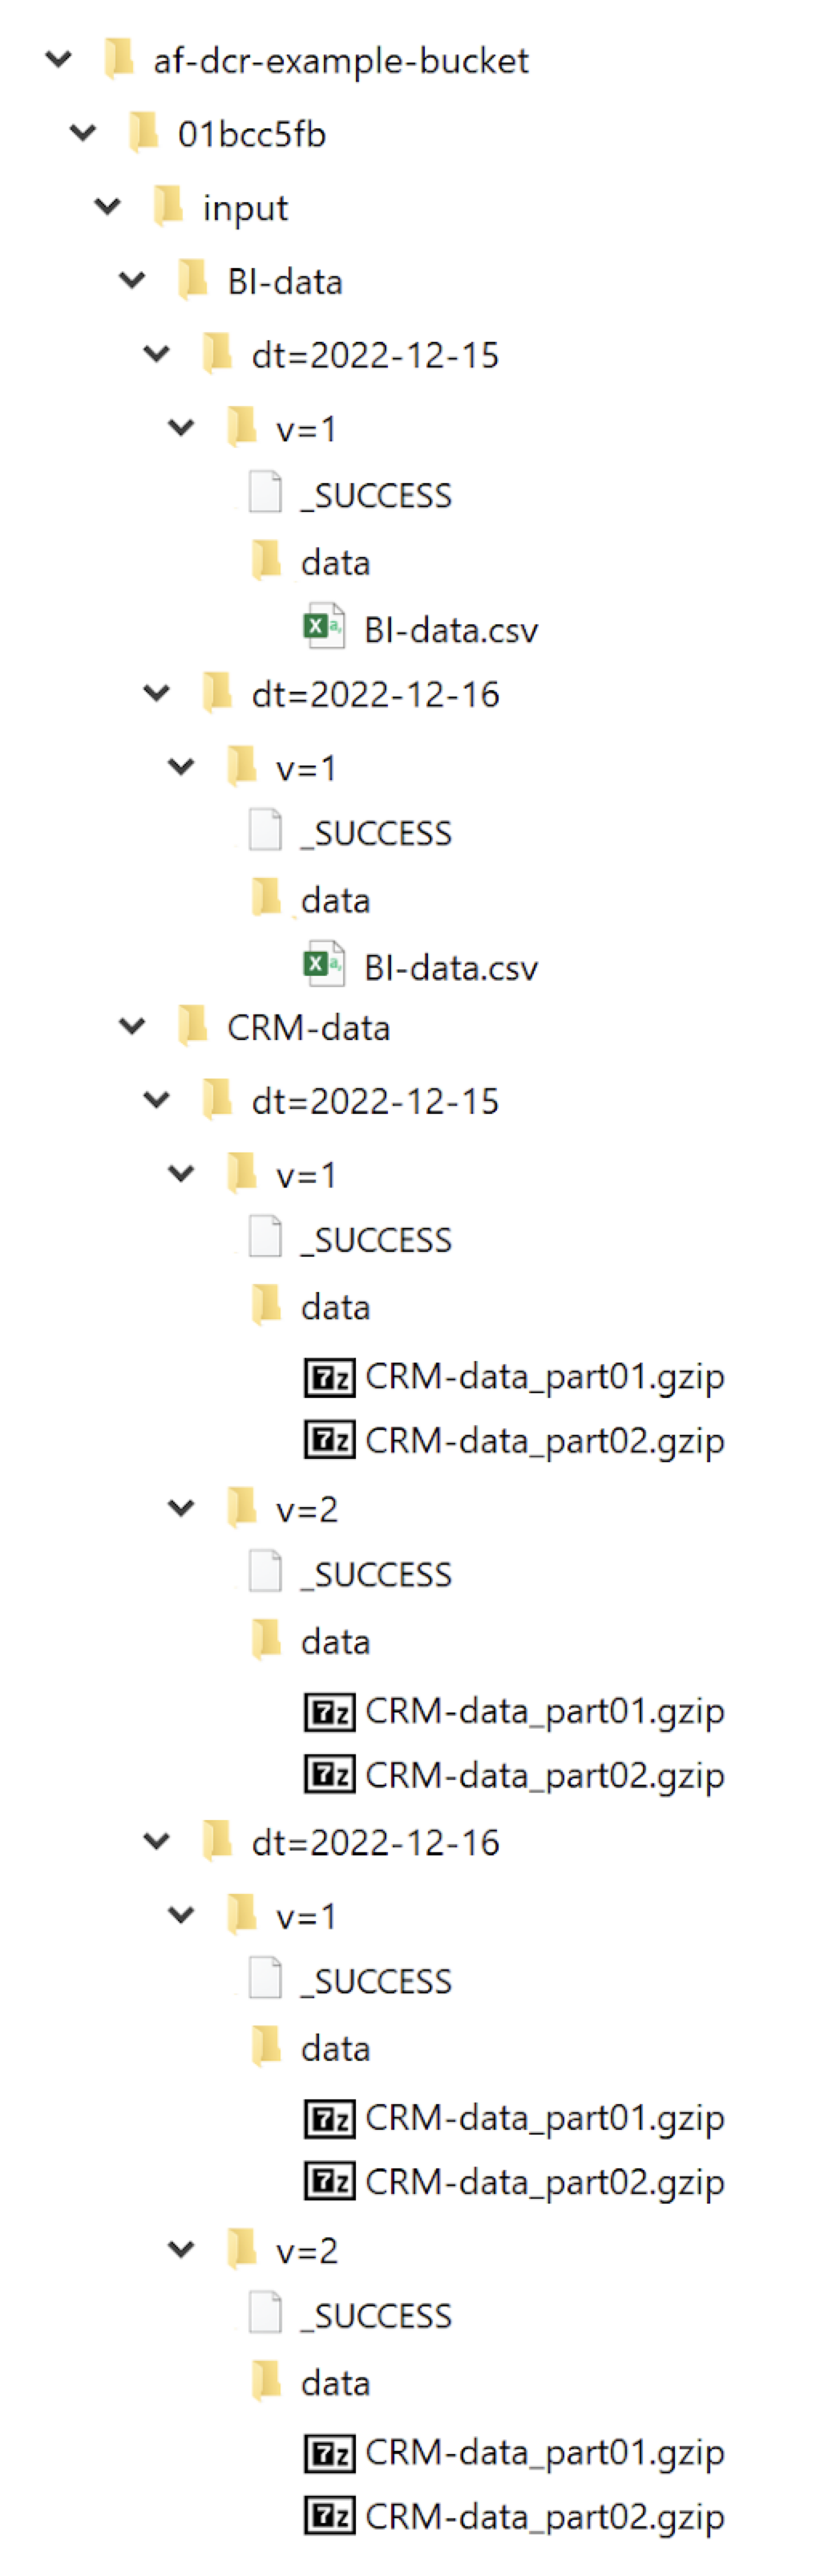The image size is (816, 2576).
Task: Click the folder icon beside input
Action: 169,207
